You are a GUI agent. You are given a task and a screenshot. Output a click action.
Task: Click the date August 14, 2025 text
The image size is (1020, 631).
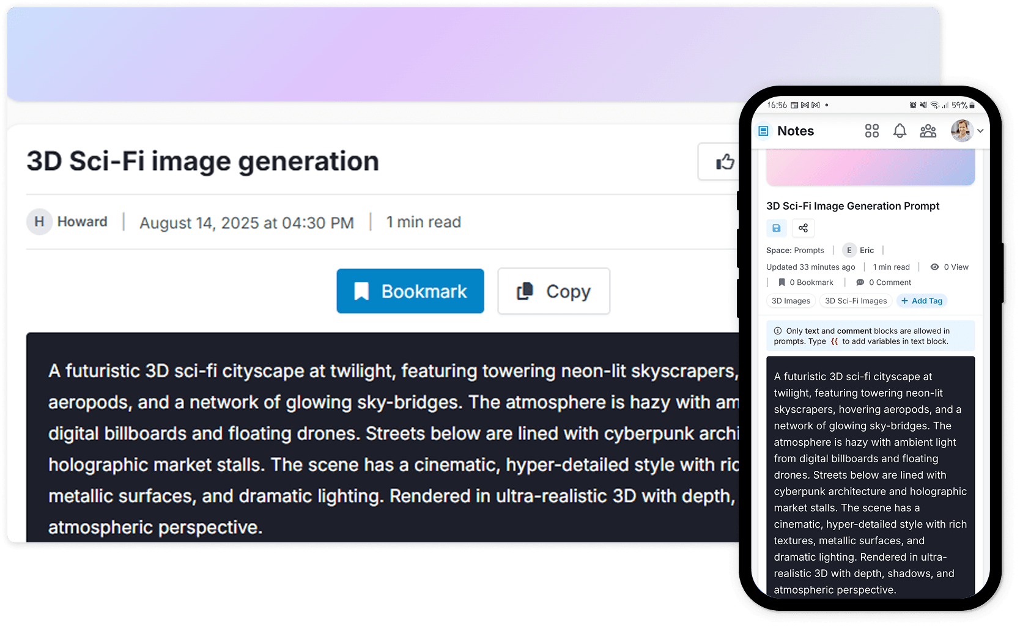[246, 223]
